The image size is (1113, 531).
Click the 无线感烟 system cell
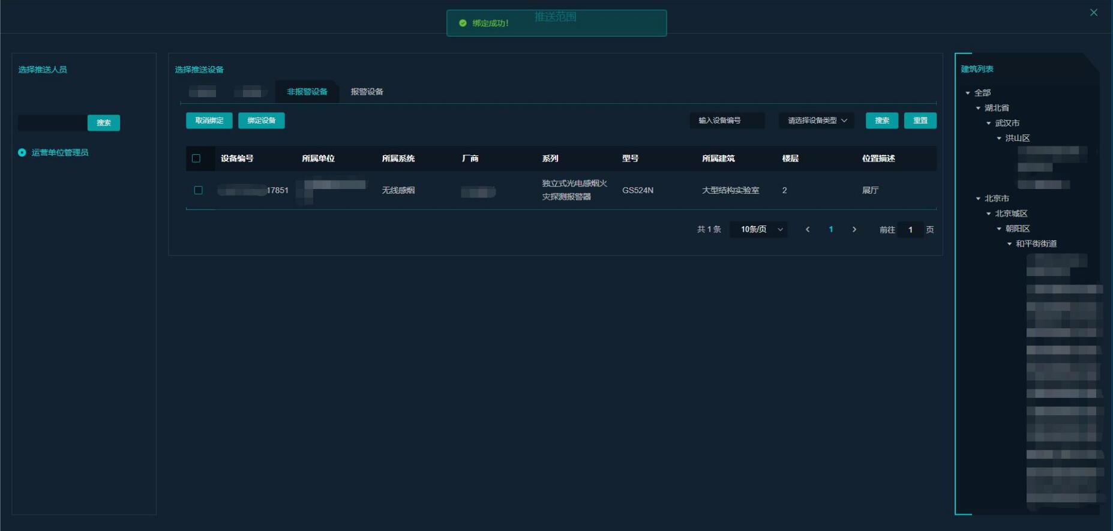398,190
